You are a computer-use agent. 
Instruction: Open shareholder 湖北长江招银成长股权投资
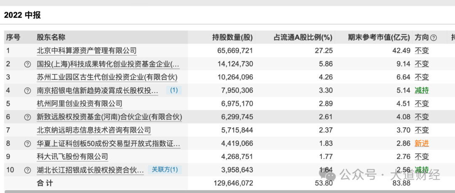[90, 170]
